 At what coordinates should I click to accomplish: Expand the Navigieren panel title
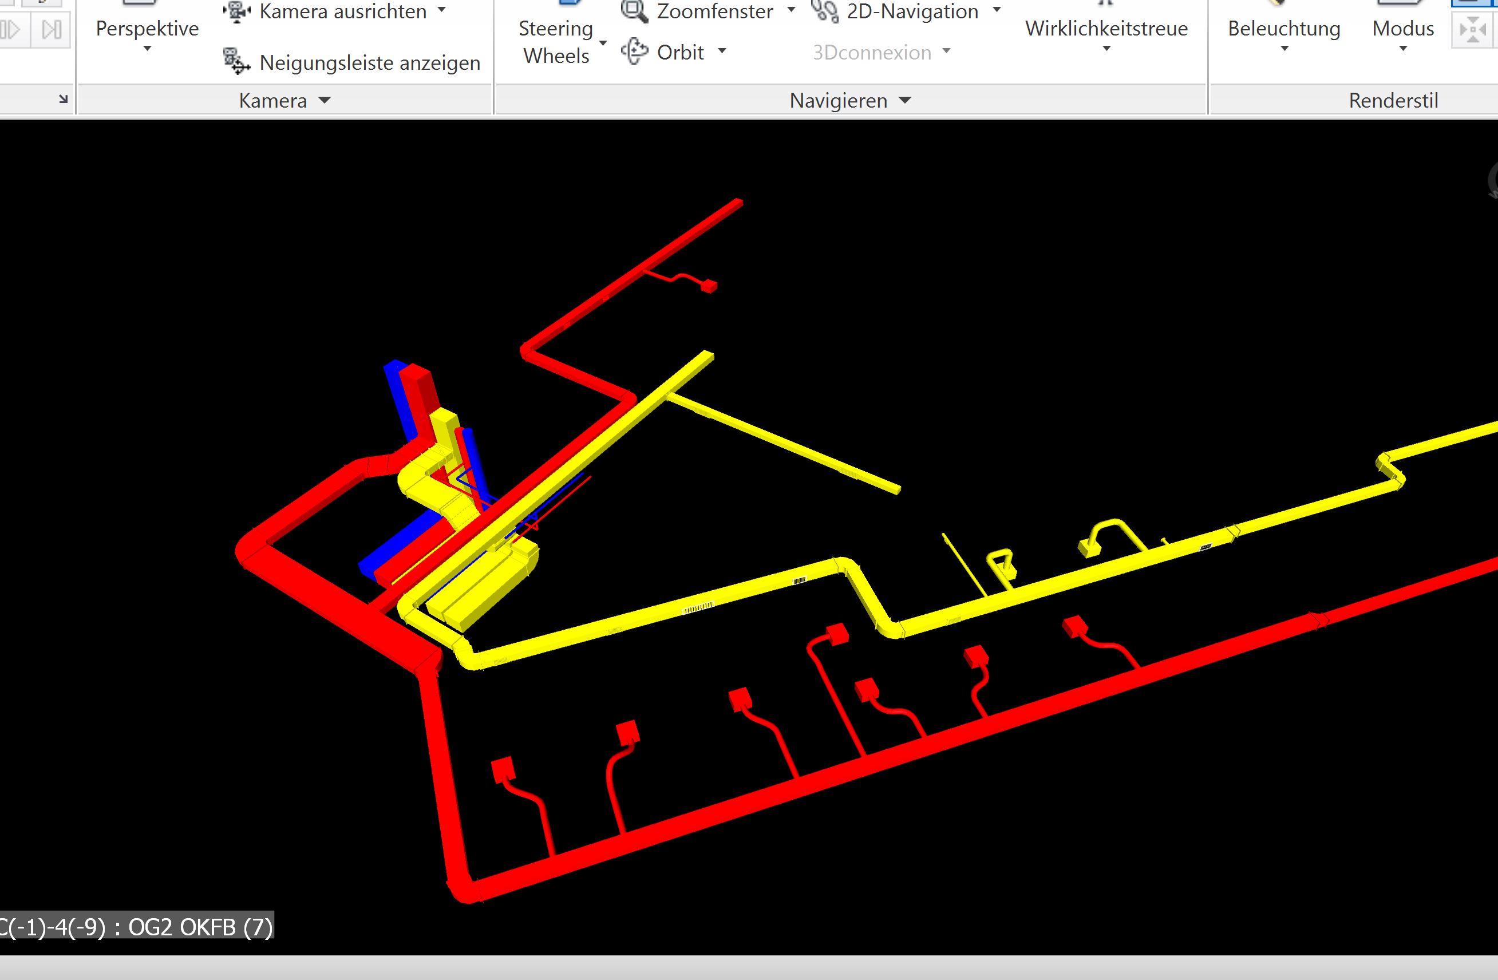coord(851,100)
